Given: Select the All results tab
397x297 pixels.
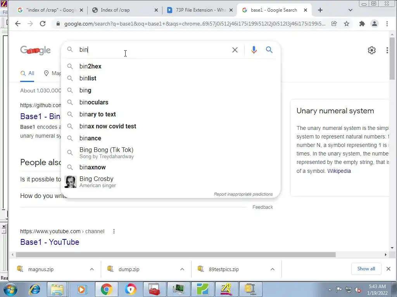Looking at the screenshot, I should (27, 73).
